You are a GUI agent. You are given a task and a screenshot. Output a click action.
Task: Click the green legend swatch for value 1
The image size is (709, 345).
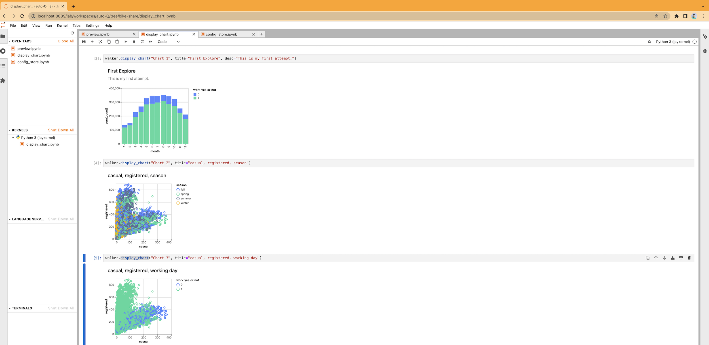[x=195, y=98]
